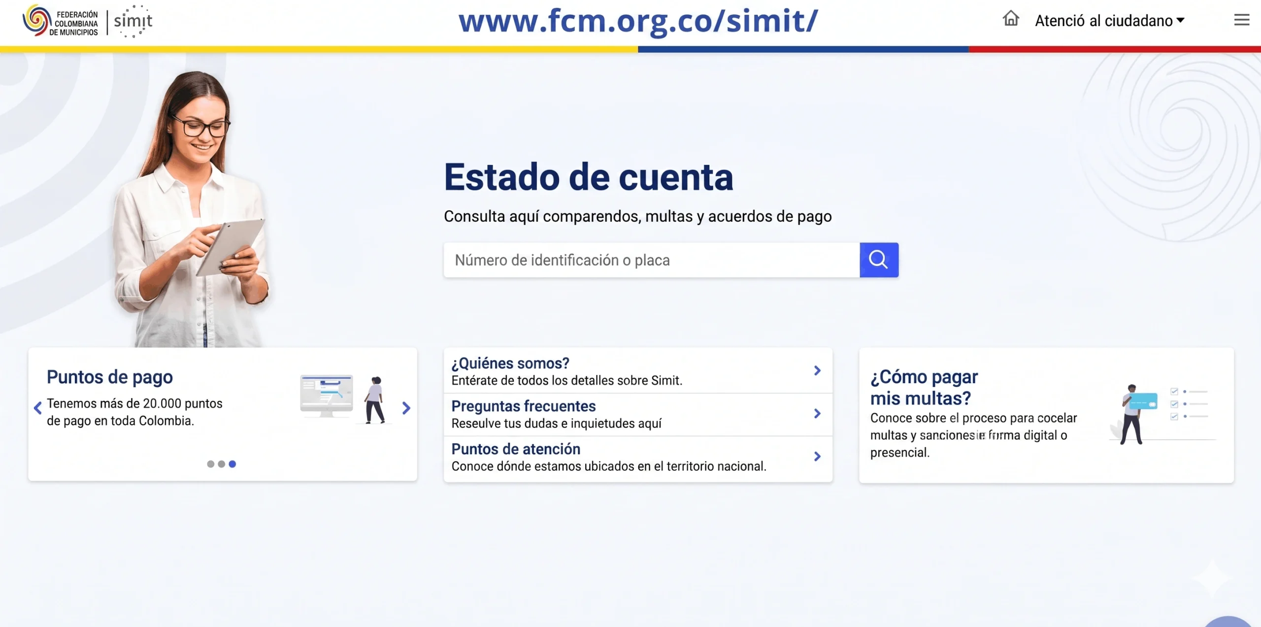1261x627 pixels.
Task: Click the computer illustration in Puntos de pago
Action: (327, 396)
